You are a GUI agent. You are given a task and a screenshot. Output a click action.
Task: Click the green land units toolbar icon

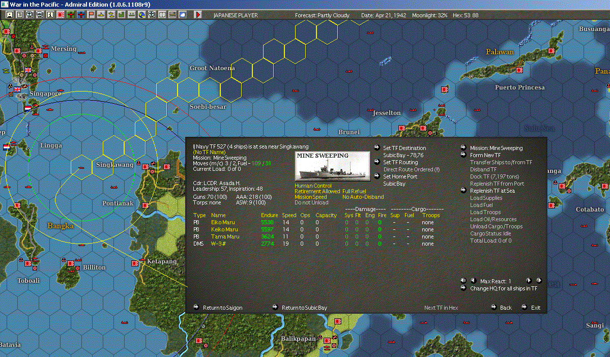point(122,15)
